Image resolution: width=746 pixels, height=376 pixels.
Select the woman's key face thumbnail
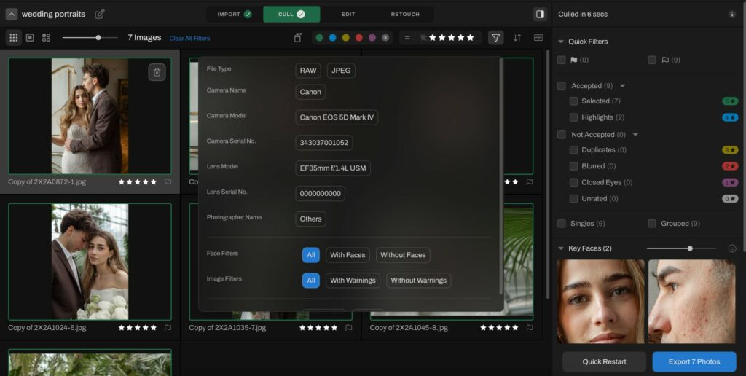click(x=601, y=301)
